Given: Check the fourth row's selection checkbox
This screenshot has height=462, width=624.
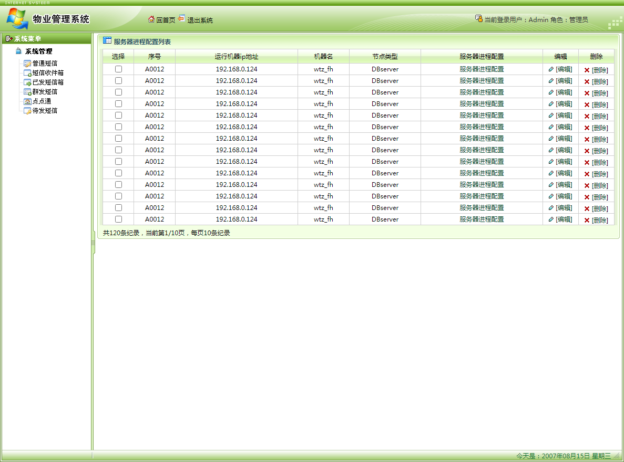Looking at the screenshot, I should pos(119,104).
